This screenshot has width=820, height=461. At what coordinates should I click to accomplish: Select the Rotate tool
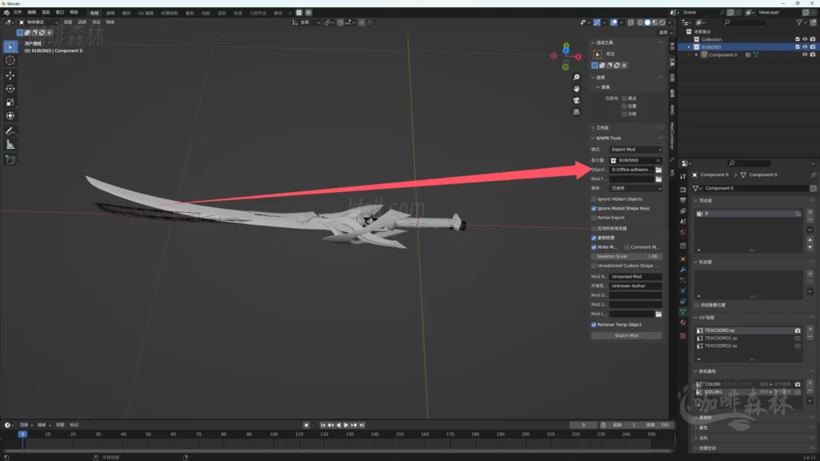10,89
